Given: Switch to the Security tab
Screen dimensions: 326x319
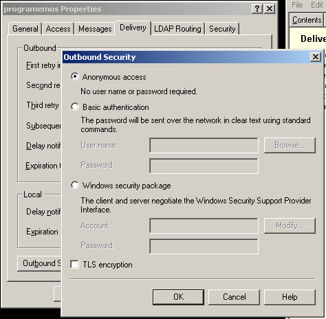Looking at the screenshot, I should coord(222,29).
